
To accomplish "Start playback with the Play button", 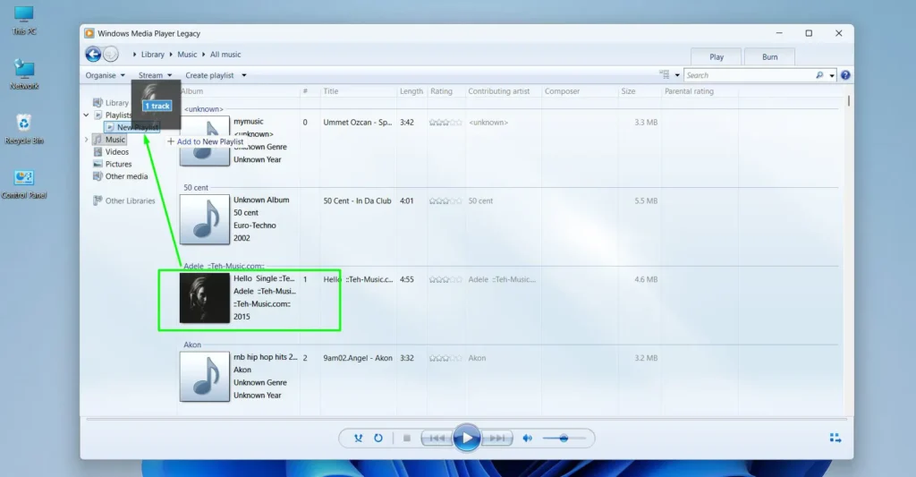I will tap(467, 438).
